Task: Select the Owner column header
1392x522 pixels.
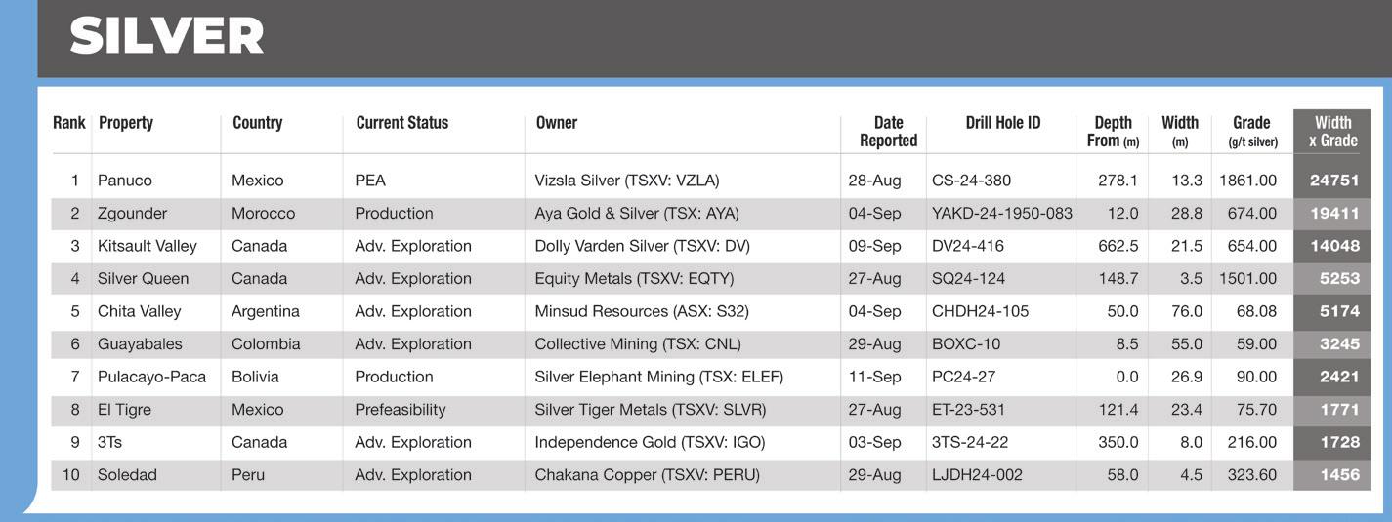Action: coord(556,123)
